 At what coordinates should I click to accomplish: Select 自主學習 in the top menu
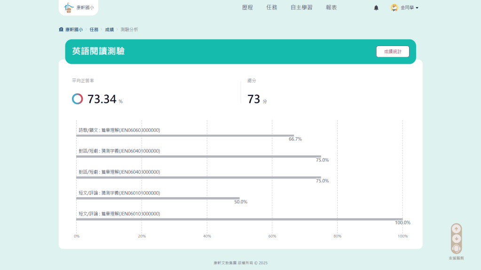click(301, 8)
